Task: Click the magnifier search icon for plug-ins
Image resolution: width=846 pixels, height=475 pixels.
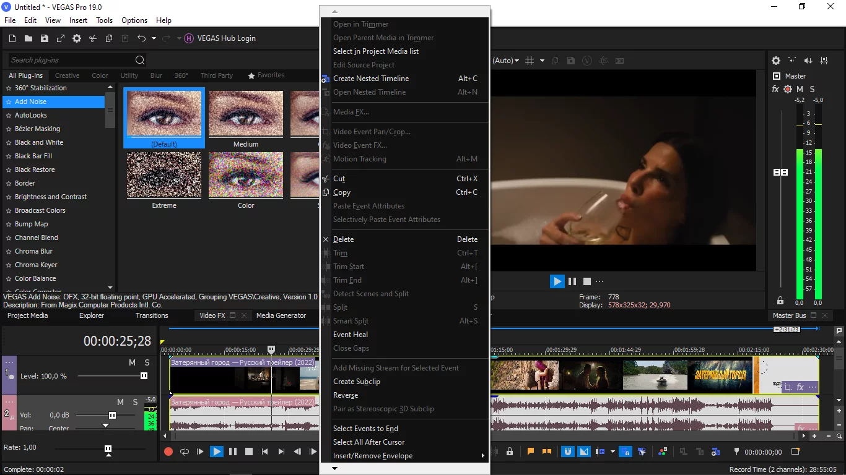Action: click(140, 60)
